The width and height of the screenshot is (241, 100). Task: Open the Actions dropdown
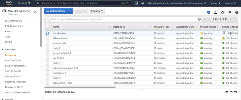97,11
